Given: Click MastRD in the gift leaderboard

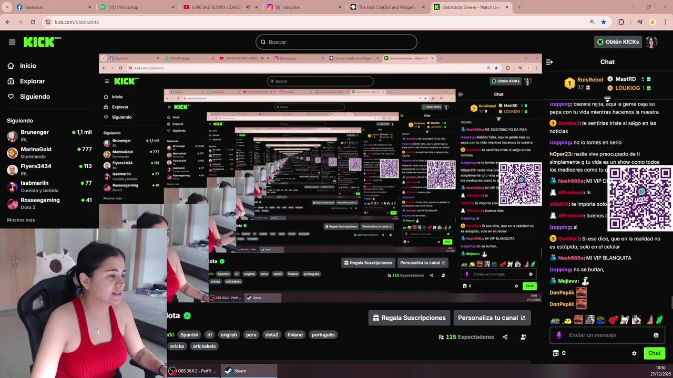Looking at the screenshot, I should (x=625, y=79).
